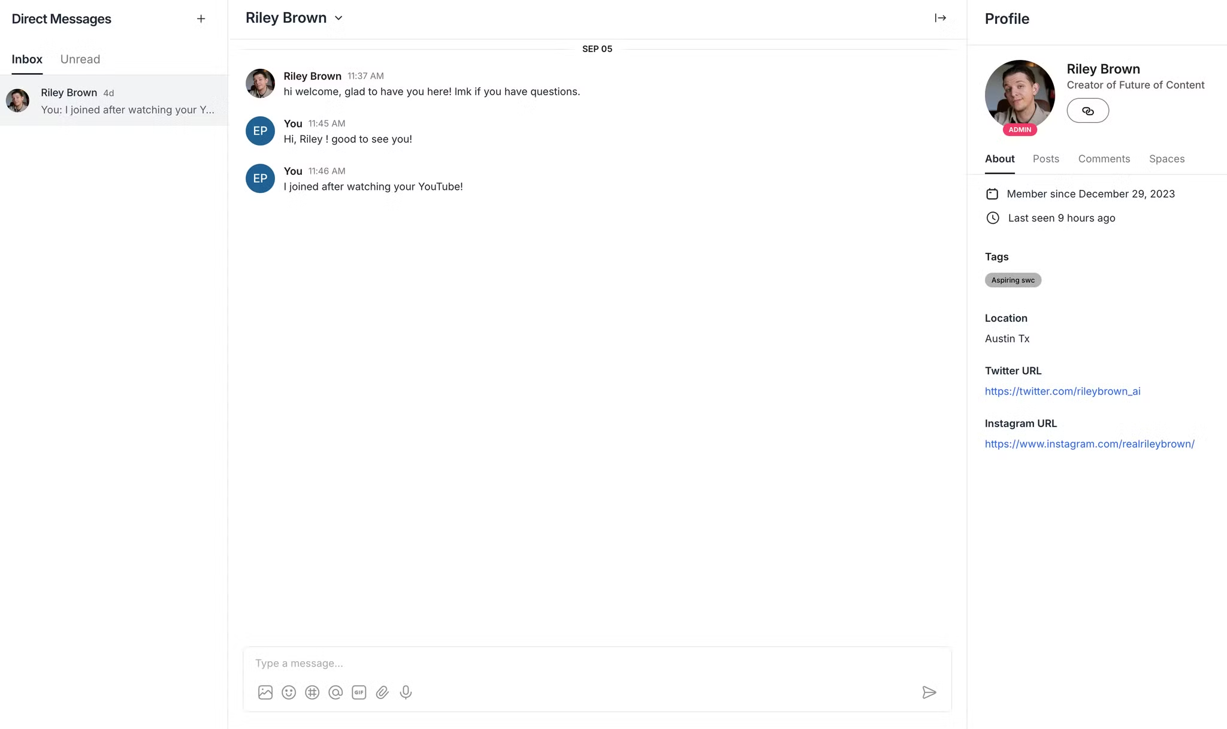Copy profile link via chain button
The height and width of the screenshot is (729, 1227).
pyautogui.click(x=1087, y=111)
